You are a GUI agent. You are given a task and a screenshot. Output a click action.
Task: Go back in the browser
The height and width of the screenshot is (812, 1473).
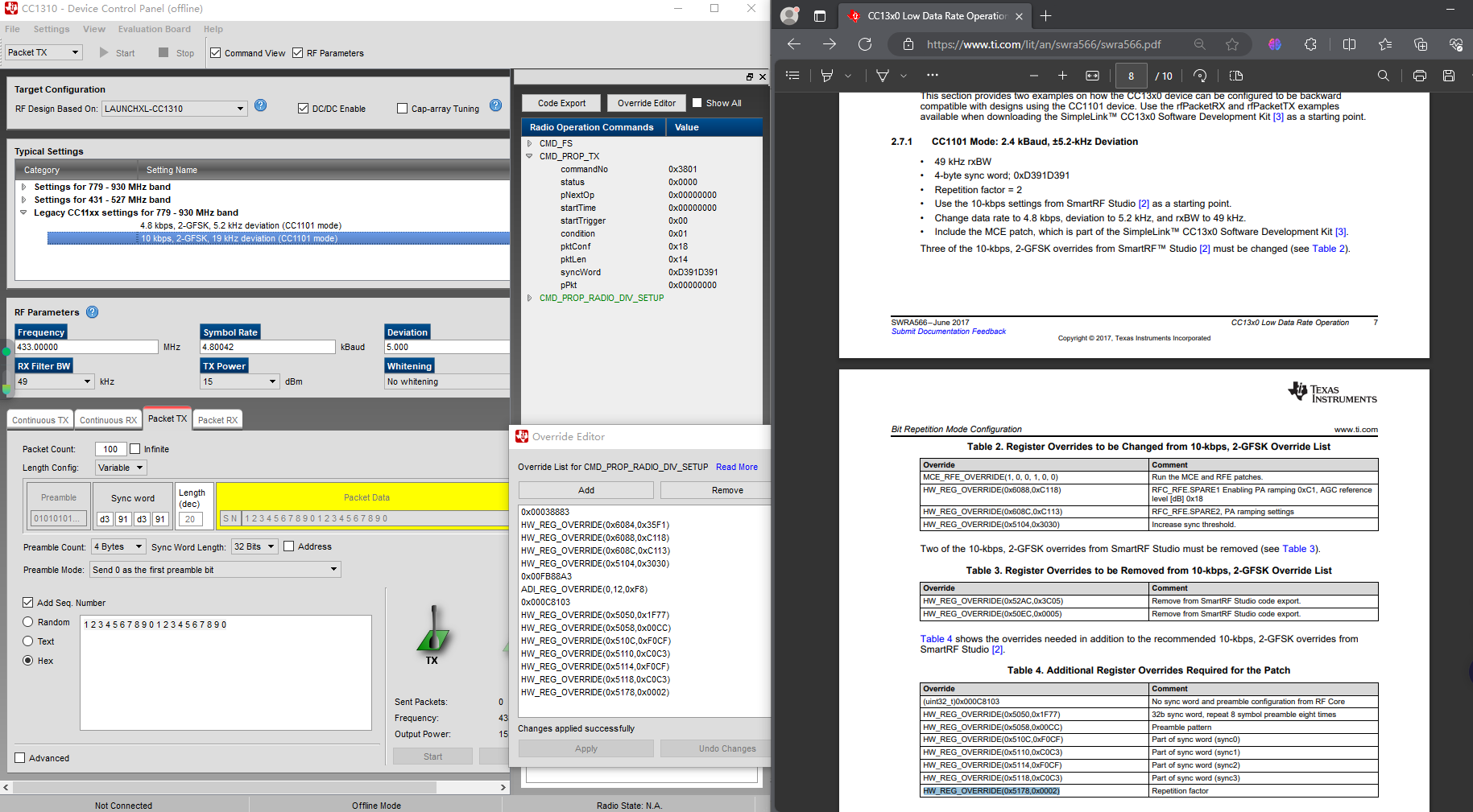click(x=794, y=44)
